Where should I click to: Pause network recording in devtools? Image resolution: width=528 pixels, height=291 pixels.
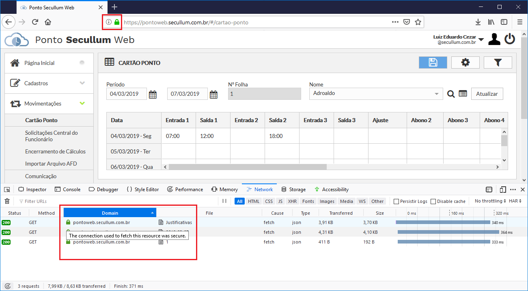click(x=224, y=201)
